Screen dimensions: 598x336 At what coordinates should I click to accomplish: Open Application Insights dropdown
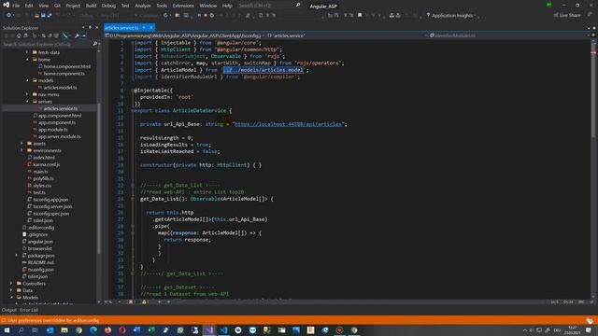[x=452, y=15]
